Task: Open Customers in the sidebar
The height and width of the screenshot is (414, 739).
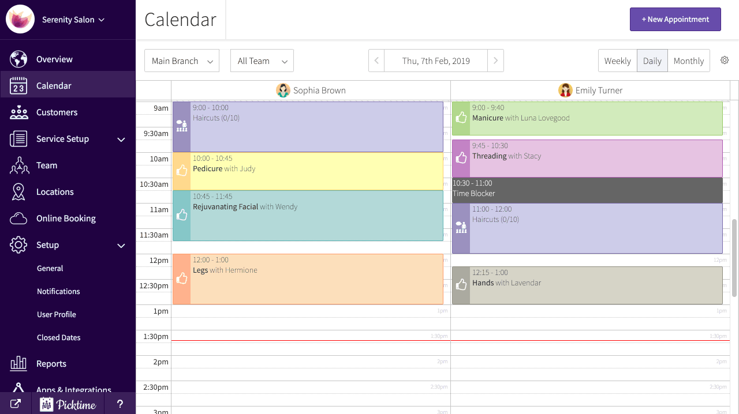Action: 57,112
